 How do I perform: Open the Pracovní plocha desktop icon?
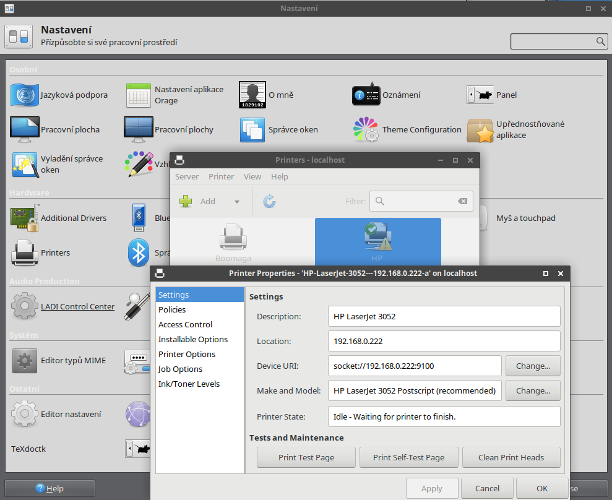point(25,129)
